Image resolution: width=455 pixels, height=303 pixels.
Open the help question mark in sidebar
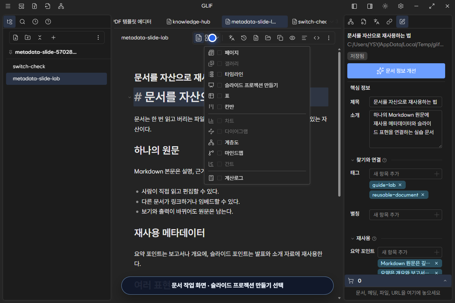tap(48, 22)
